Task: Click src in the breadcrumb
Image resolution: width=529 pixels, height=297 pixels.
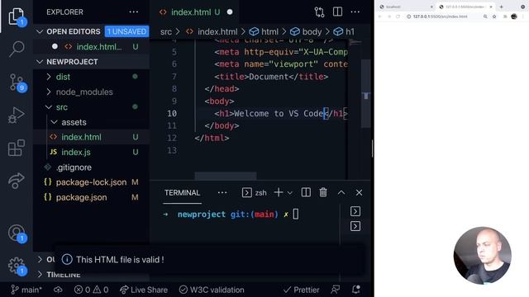Action: (166, 31)
